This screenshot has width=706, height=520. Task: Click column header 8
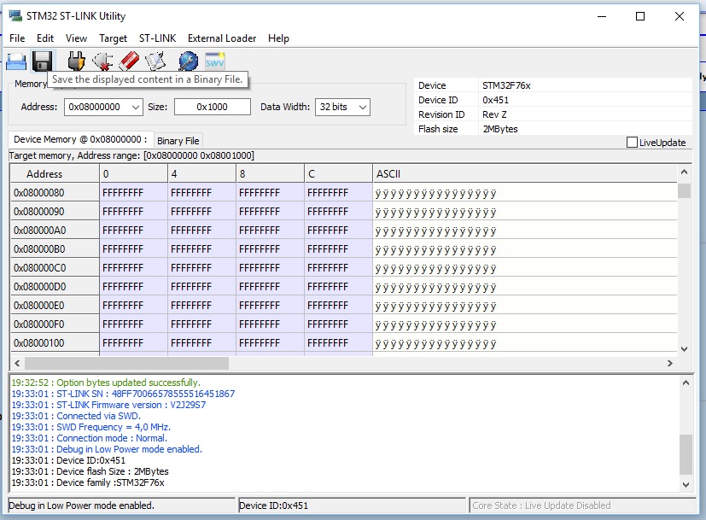(x=270, y=174)
